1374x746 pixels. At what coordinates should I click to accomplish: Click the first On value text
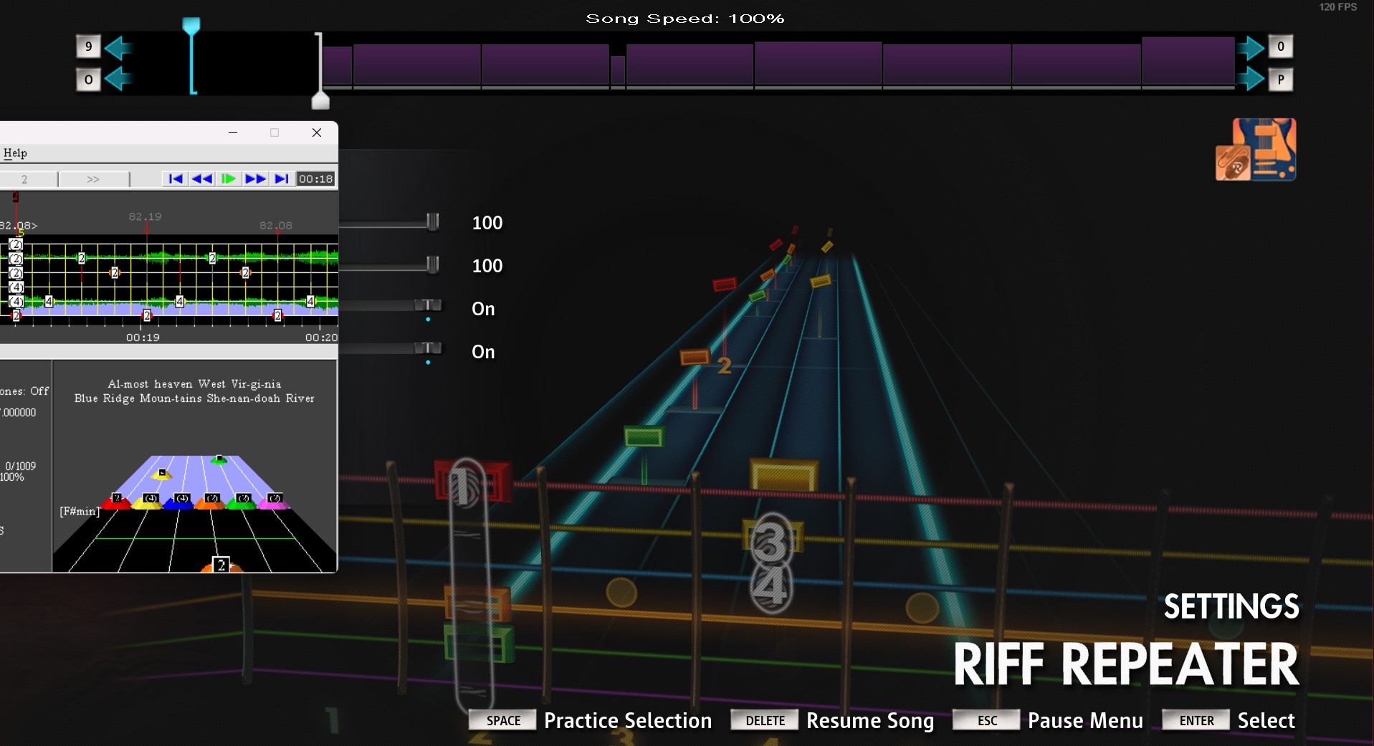pyautogui.click(x=483, y=309)
